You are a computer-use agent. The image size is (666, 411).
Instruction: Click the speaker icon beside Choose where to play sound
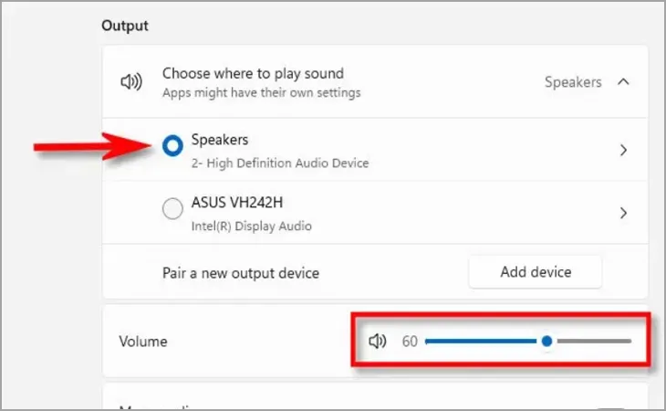131,82
